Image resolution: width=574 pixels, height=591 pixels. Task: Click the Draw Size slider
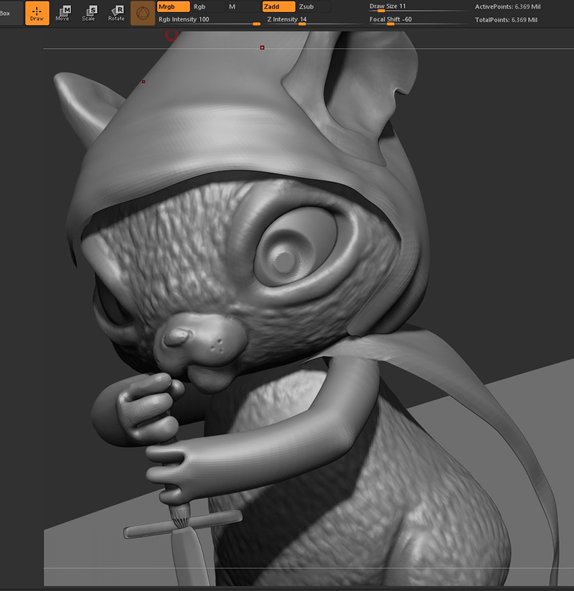pyautogui.click(x=417, y=6)
